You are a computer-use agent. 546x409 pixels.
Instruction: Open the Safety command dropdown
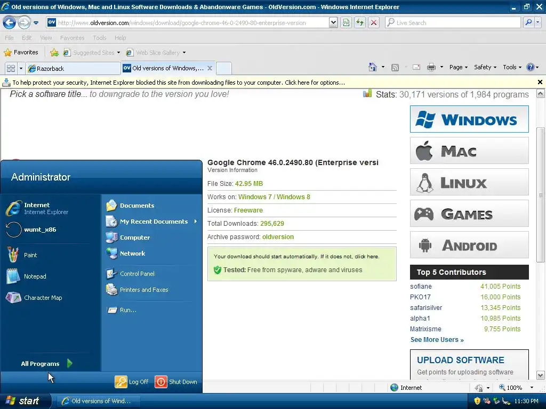(x=485, y=67)
